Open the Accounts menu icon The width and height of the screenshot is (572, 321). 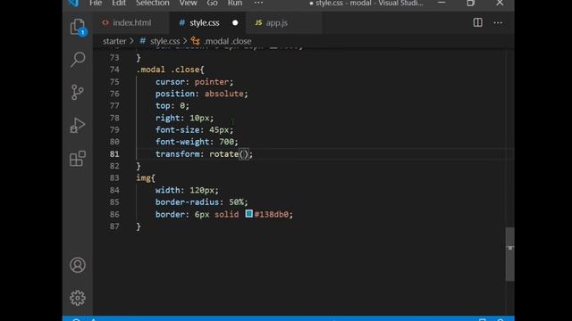(78, 265)
